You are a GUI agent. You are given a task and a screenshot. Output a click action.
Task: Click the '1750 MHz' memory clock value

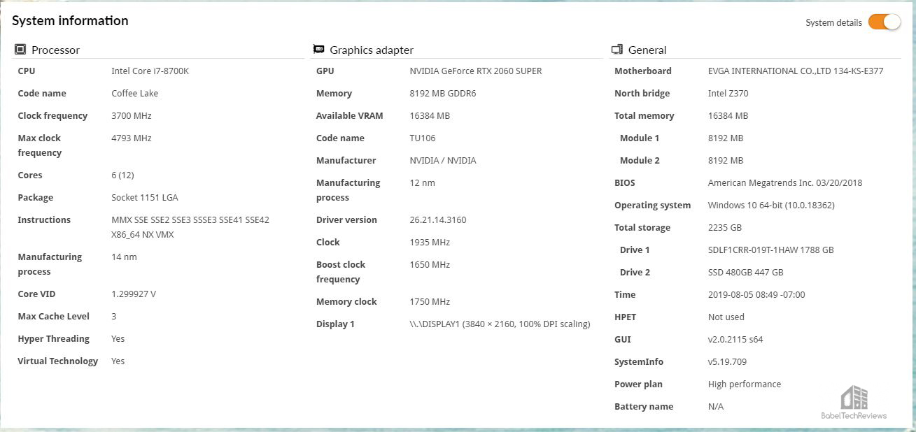[430, 301]
